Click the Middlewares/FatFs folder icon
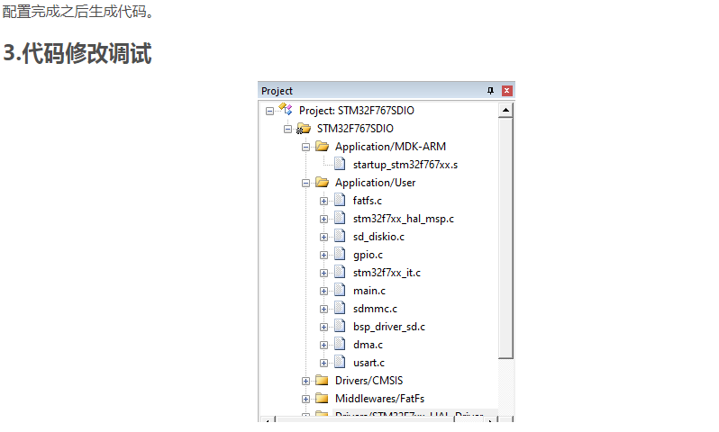The height and width of the screenshot is (432, 719). [x=322, y=398]
